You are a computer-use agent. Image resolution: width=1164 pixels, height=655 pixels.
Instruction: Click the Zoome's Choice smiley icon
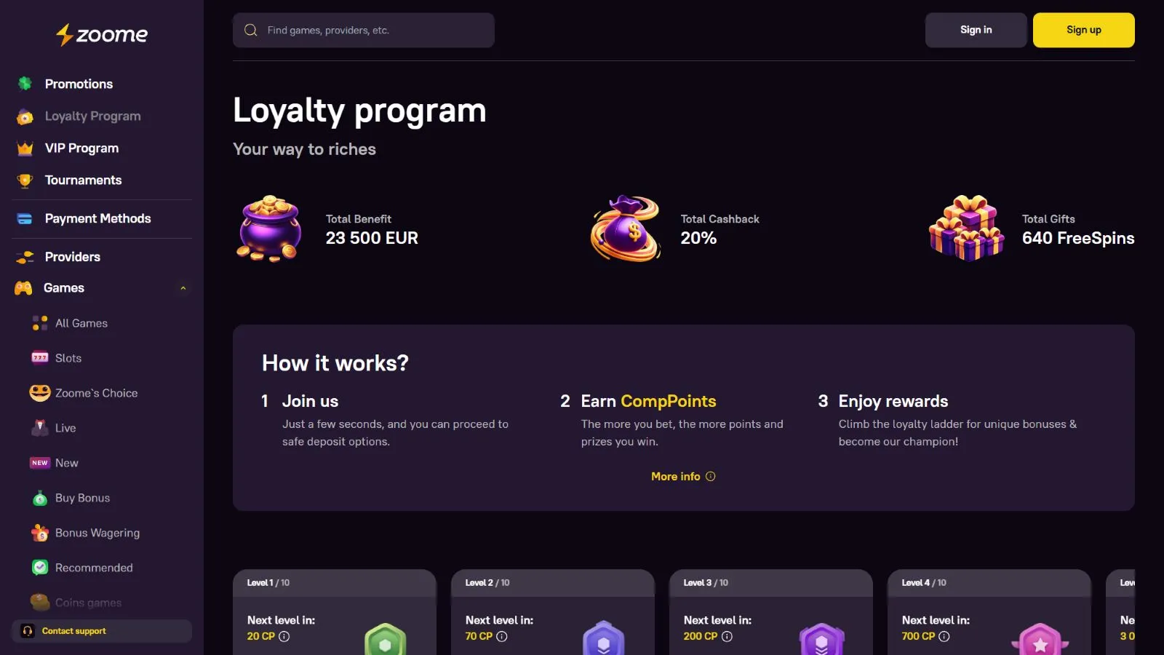(39, 393)
